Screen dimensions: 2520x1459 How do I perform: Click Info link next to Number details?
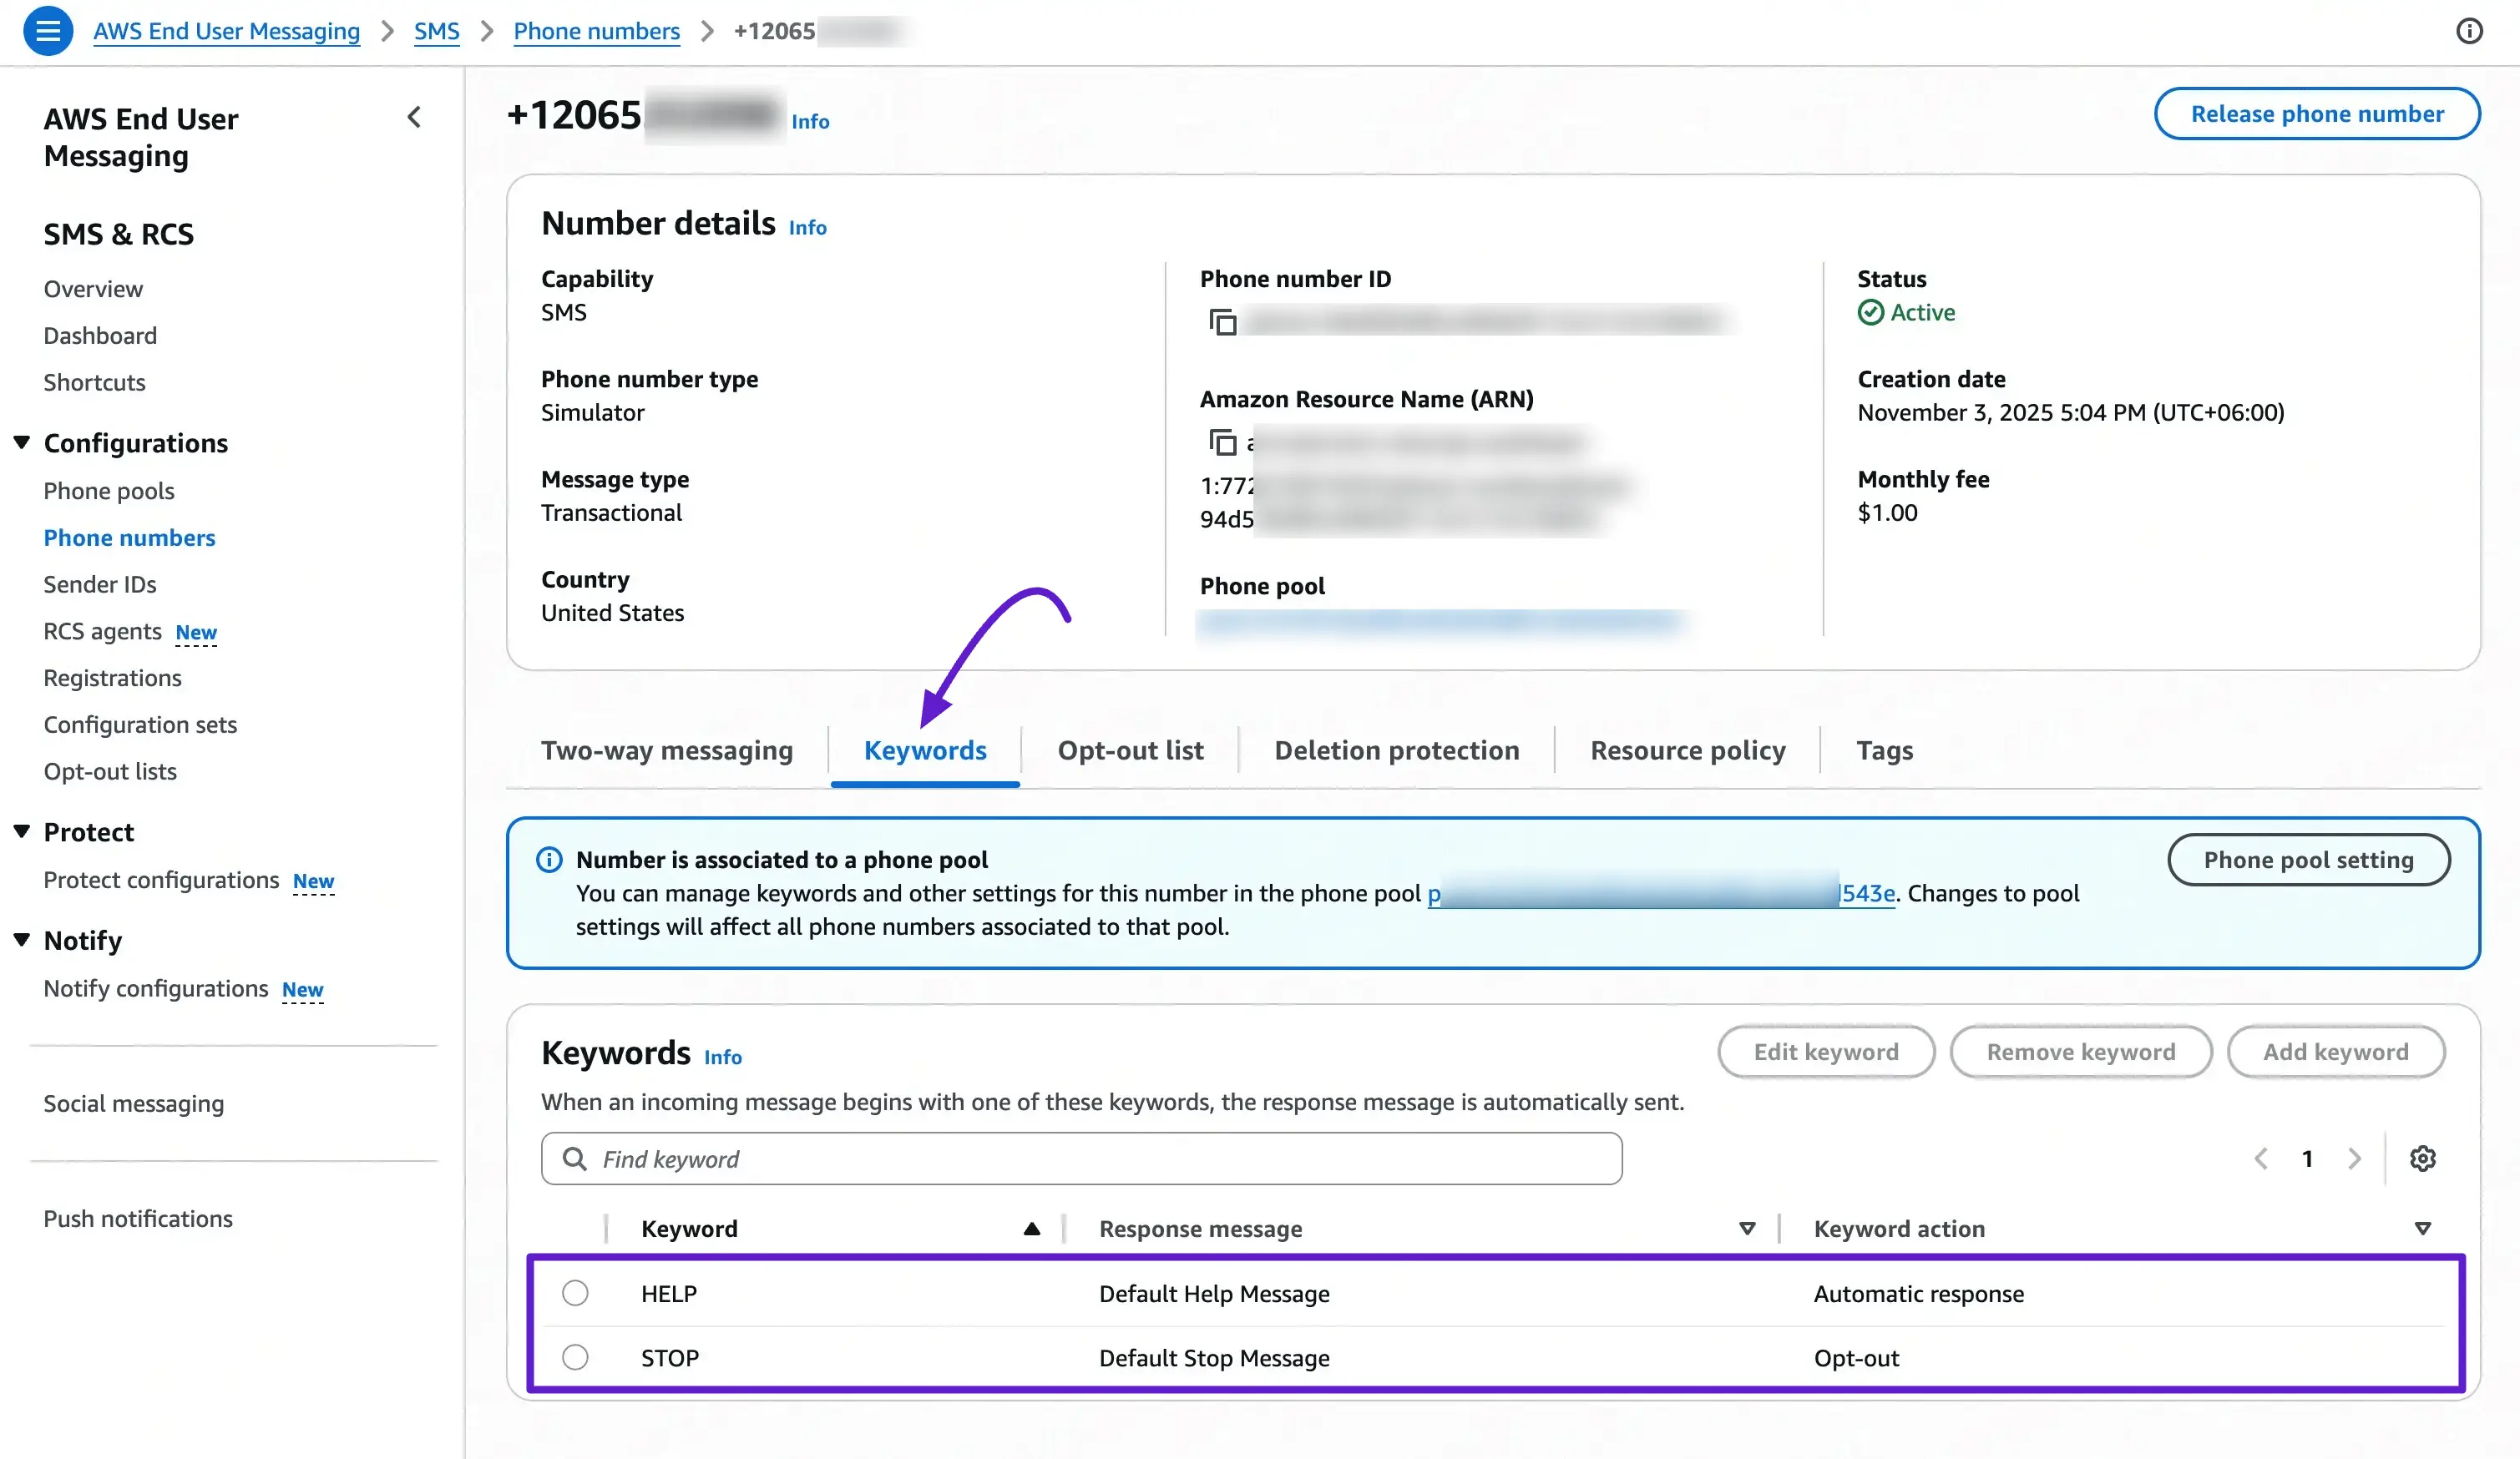coord(807,228)
